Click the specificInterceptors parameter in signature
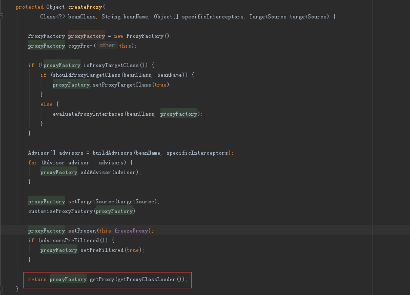Screen dimensions: 410x295 (x=213, y=17)
